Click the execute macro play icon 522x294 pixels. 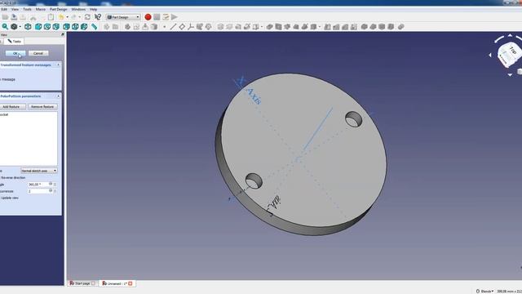coord(175,17)
